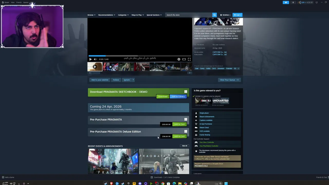The height and width of the screenshot is (185, 329).
Task: Click the Follow button
Action: point(116,80)
